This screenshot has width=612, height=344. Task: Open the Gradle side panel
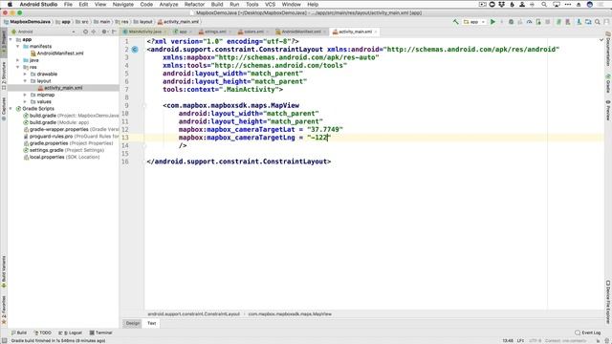pos(608,83)
